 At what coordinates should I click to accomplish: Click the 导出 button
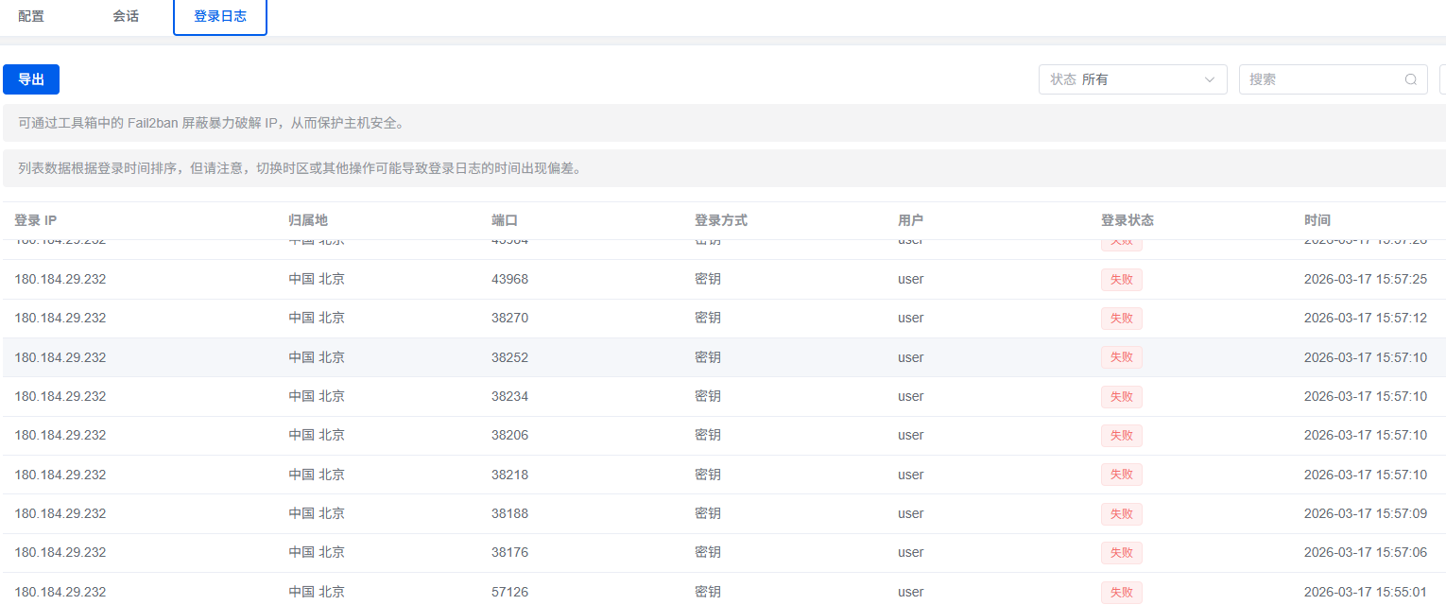pyautogui.click(x=31, y=79)
